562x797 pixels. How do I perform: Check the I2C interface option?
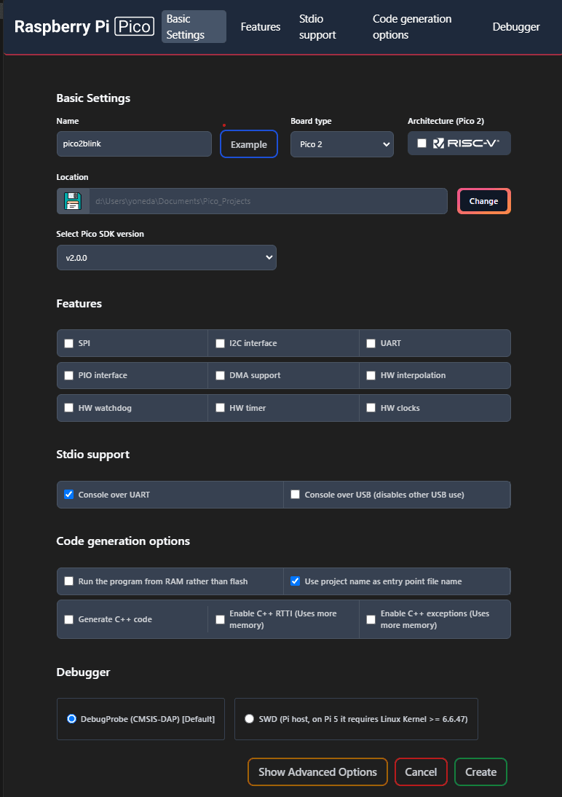pos(220,343)
